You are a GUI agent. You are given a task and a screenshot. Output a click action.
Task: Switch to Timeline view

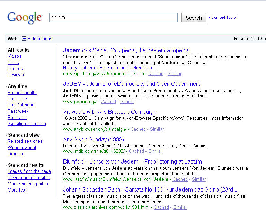coord(16,154)
